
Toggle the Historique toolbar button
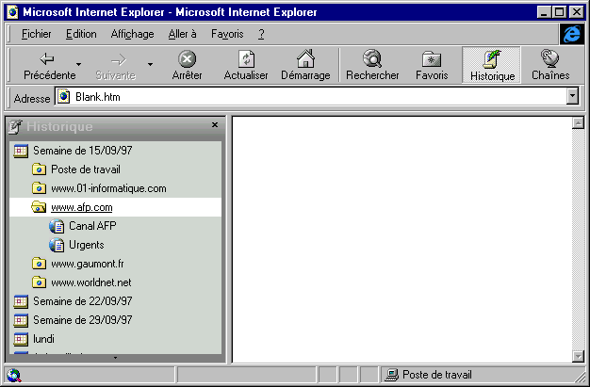(492, 65)
